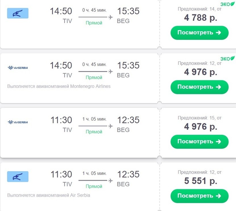Click 'Предложений: 15, от' offers count
Viewport: 236px width, 211px height.
(199, 118)
